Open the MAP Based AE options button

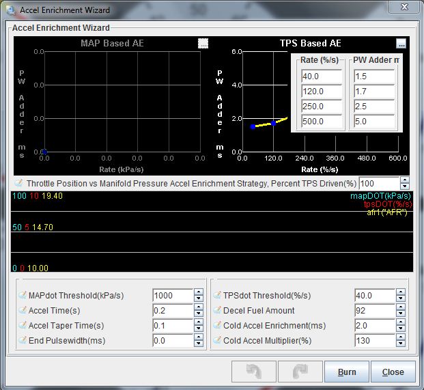coord(203,43)
